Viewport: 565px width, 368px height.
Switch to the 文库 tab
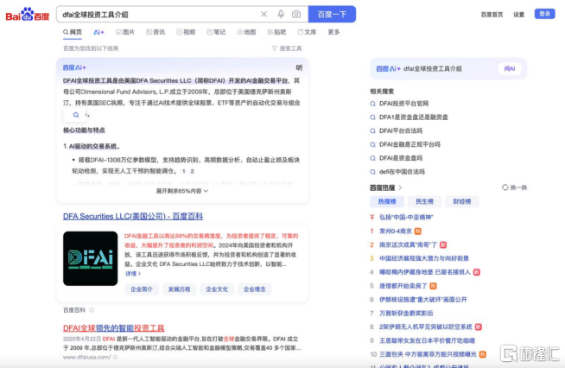point(307,32)
